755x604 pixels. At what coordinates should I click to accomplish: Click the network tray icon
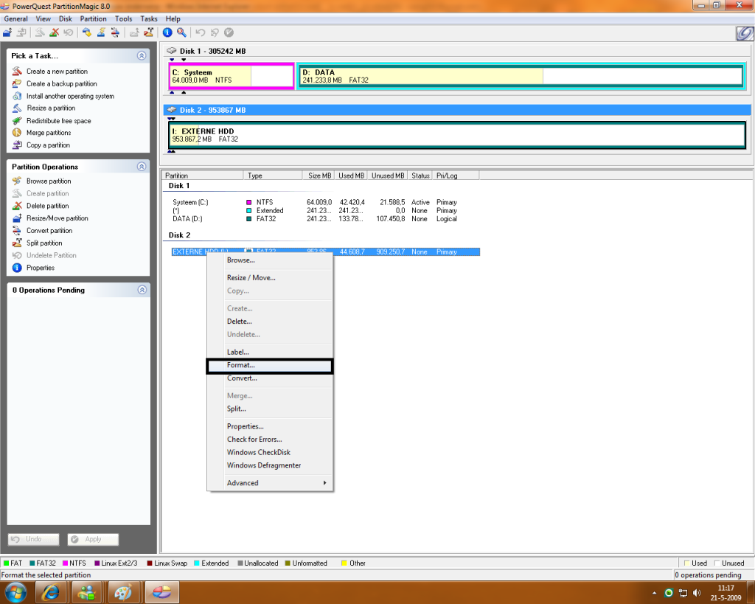coord(683,592)
